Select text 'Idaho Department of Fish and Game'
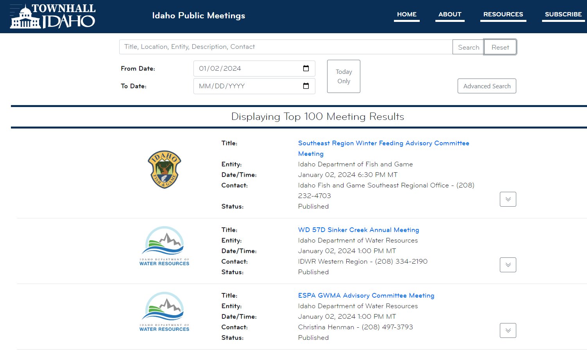Viewport: 587px width, 350px height. [355, 164]
